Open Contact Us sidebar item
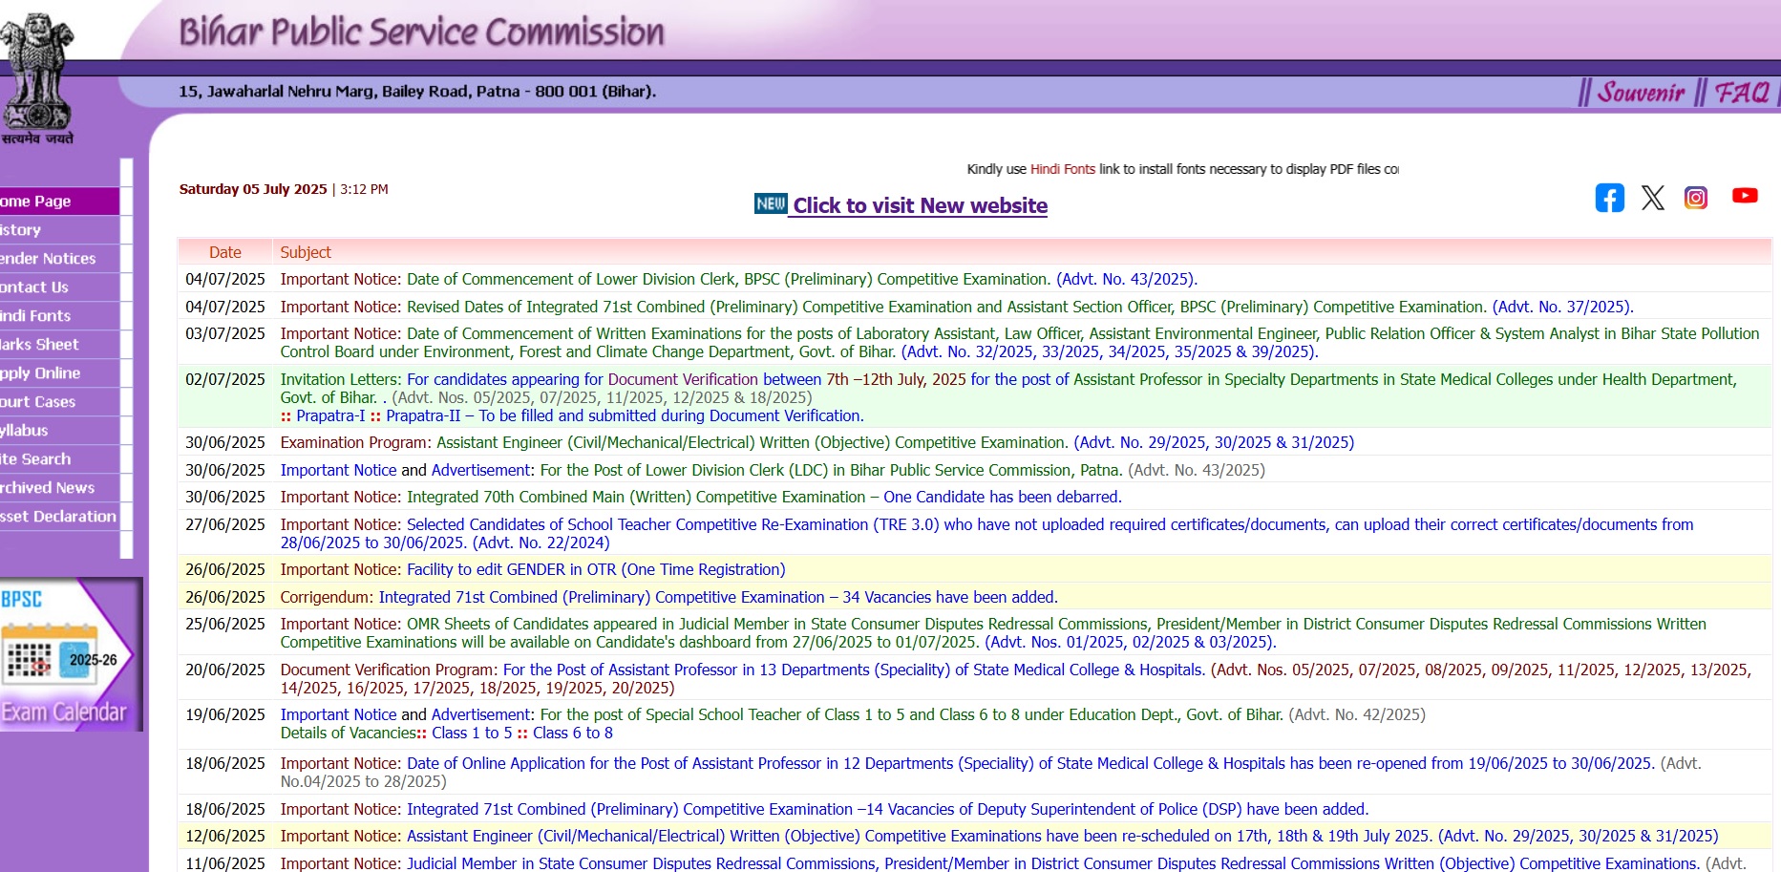The height and width of the screenshot is (872, 1781). pyautogui.click(x=59, y=287)
